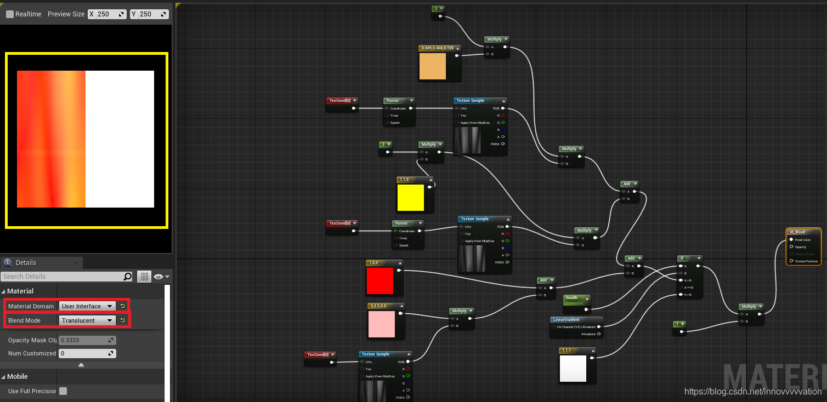Click the Details tab magnifier icon
This screenshot has width=827, height=402.
click(x=8, y=262)
